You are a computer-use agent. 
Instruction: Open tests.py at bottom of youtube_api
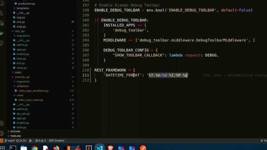pos(21,127)
